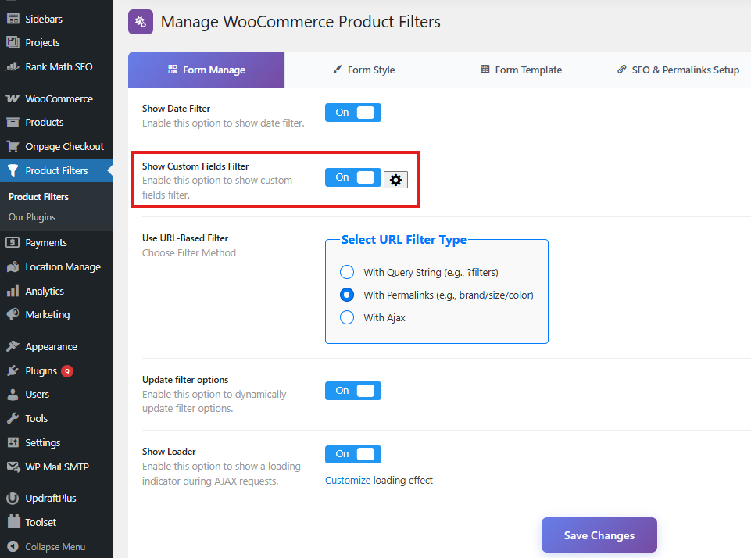Click the Projects menu icon
Screen dimensions: 751x558
coord(13,42)
